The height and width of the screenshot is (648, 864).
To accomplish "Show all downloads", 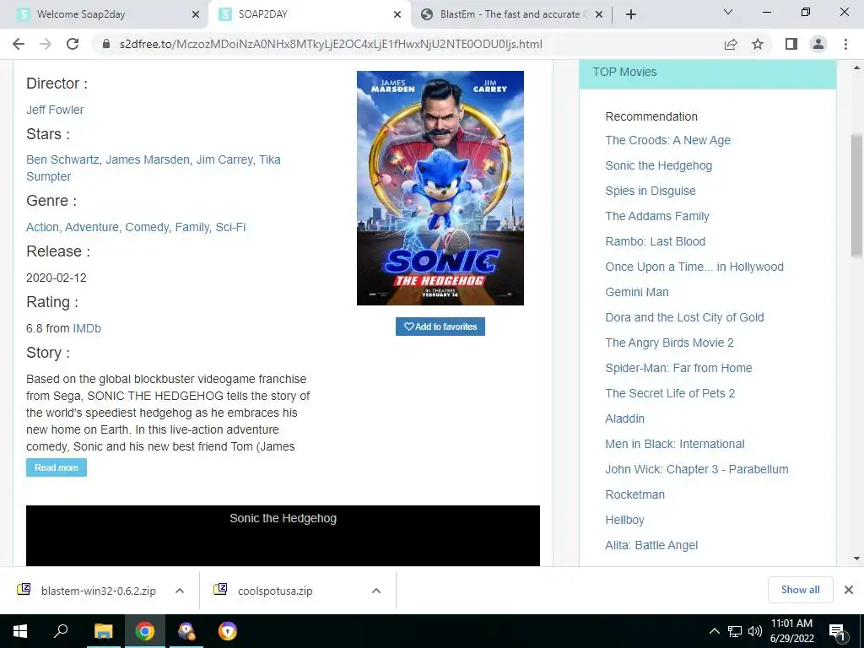I will coord(800,590).
